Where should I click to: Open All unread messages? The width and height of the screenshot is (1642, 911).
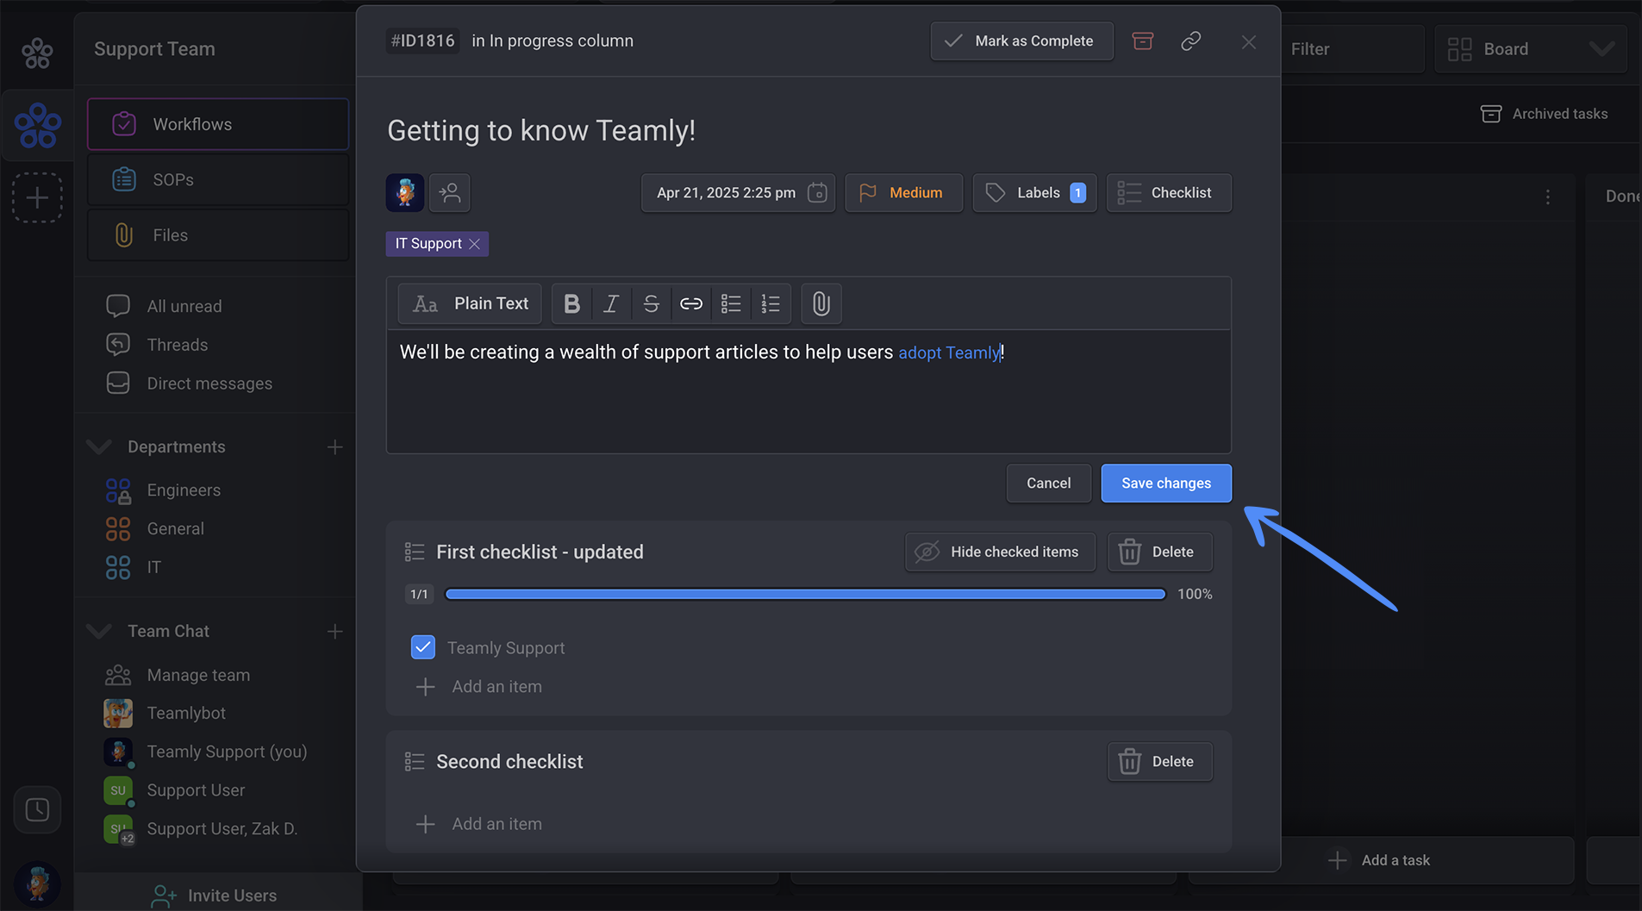pyautogui.click(x=184, y=306)
